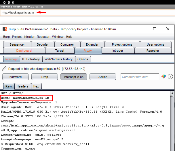The width and height of the screenshot is (175, 151).
Task: Switch to the Target tab
Action: click(60, 51)
